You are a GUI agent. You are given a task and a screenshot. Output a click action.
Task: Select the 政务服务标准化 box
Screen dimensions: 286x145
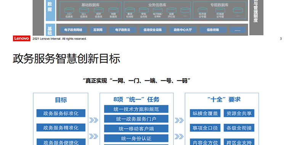coord(61,113)
